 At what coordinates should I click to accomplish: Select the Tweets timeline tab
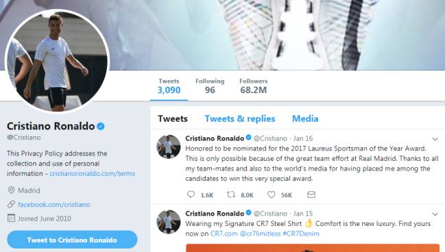pos(173,118)
